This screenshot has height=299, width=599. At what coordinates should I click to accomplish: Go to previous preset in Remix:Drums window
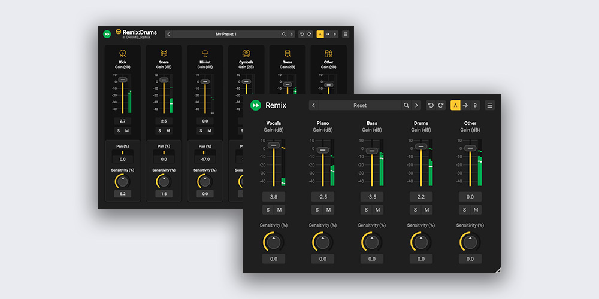[168, 34]
